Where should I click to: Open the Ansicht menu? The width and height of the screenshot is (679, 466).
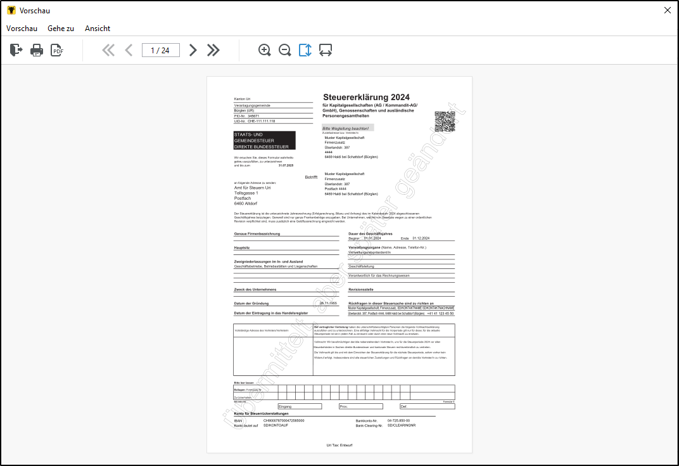pos(98,28)
